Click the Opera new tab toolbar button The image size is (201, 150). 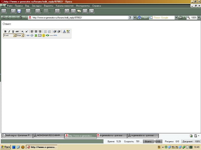4,11
